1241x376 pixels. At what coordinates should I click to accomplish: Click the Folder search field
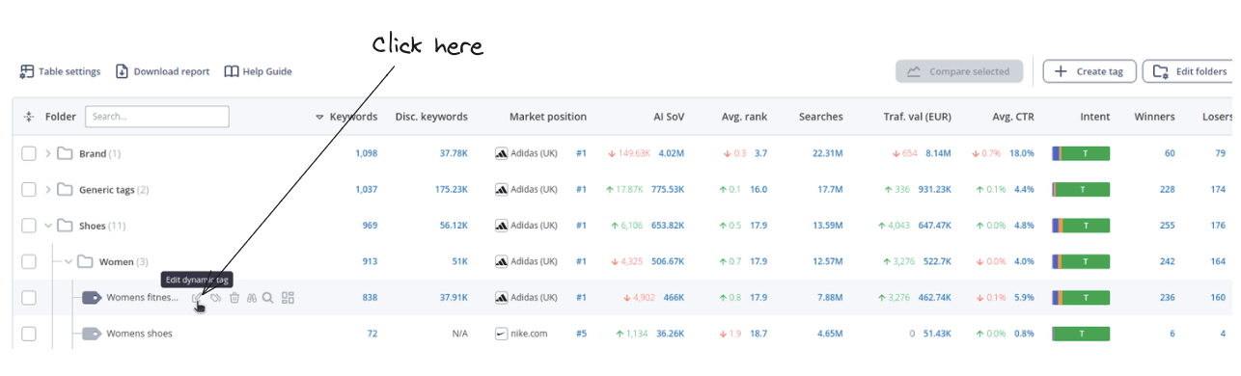[157, 117]
